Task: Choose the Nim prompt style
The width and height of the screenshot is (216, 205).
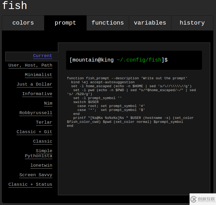Action: (x=48, y=103)
